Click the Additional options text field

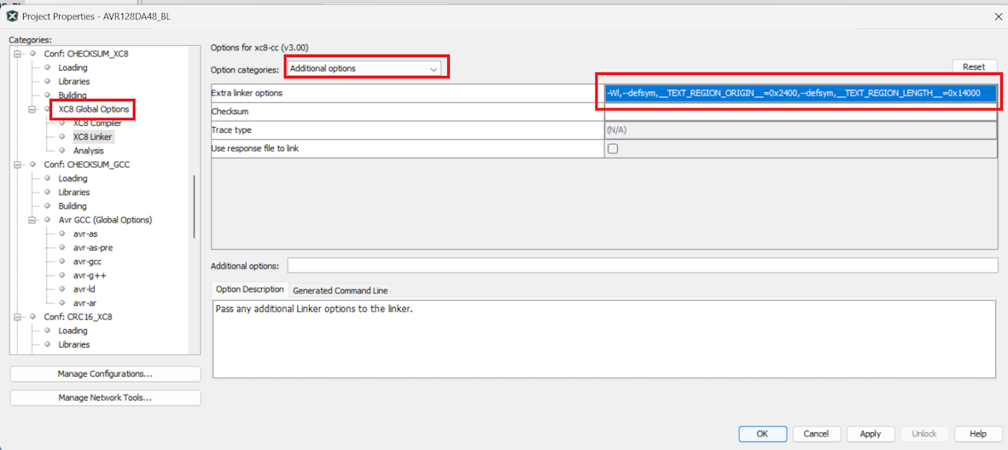642,266
